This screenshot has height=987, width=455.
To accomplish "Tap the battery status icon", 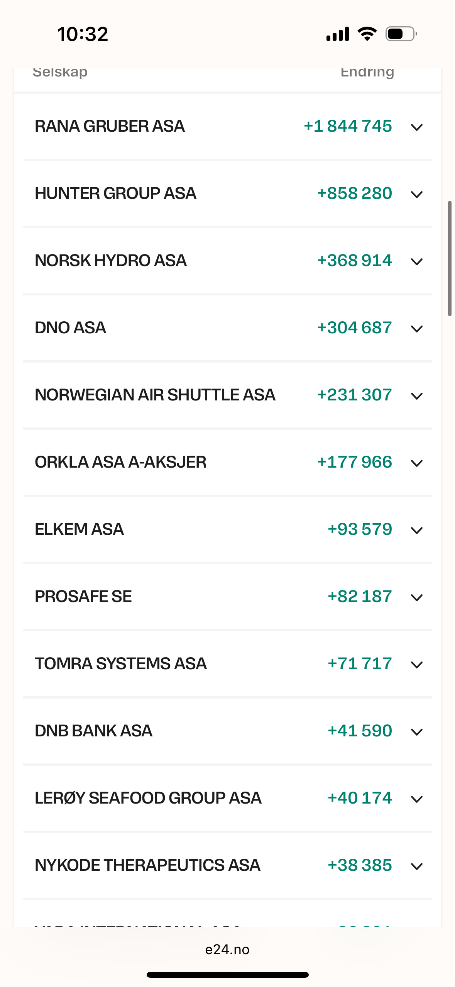I will [401, 34].
